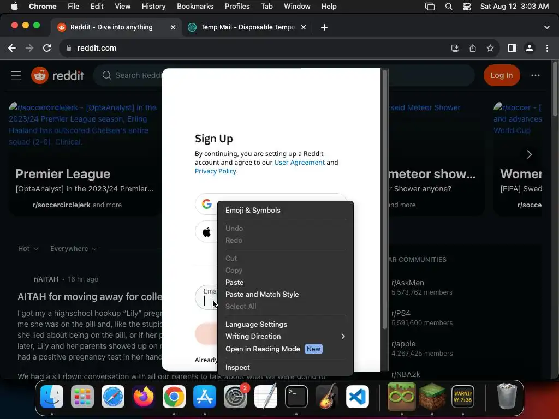Choose Inspect in the context menu
Viewport: 559px width, 419px height.
point(285,367)
